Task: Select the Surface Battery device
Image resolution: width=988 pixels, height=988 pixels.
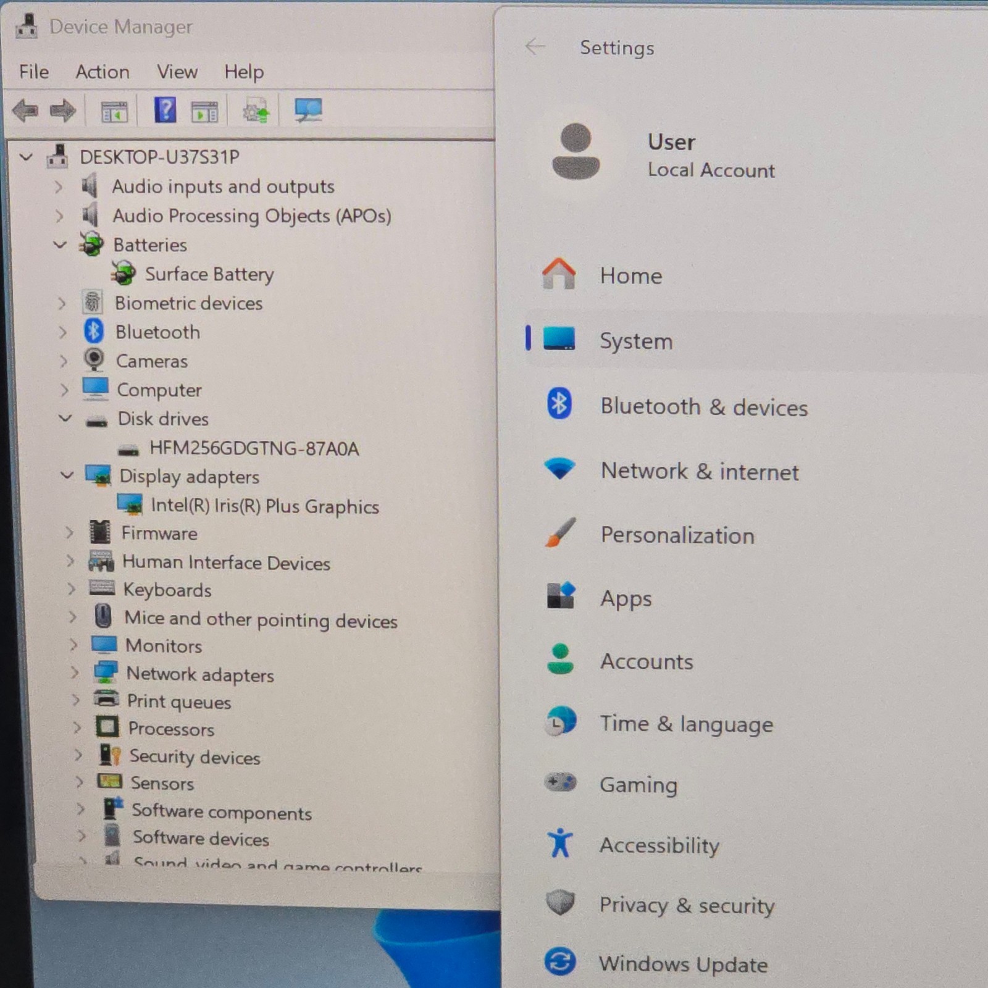Action: (209, 274)
